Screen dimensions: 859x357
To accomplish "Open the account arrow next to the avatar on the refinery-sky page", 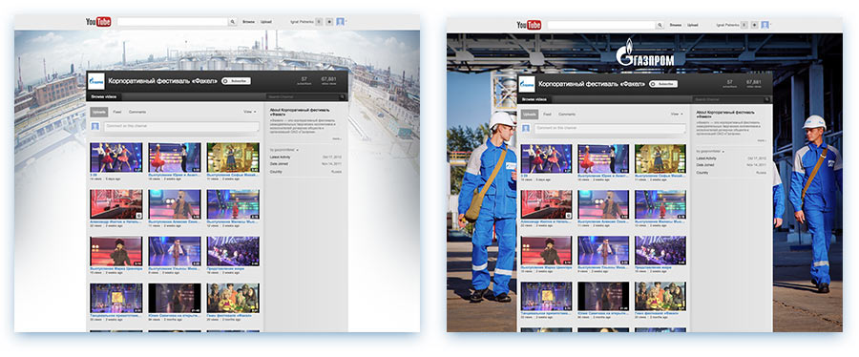I will (346, 21).
